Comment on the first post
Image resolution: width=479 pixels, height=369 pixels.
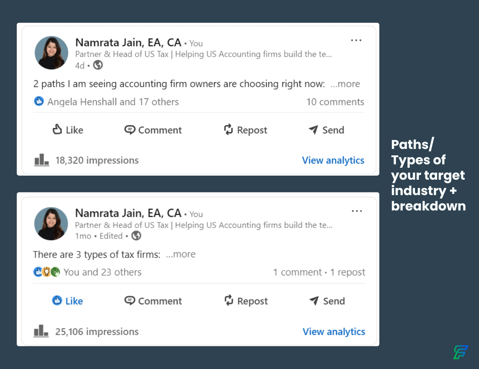pos(153,130)
